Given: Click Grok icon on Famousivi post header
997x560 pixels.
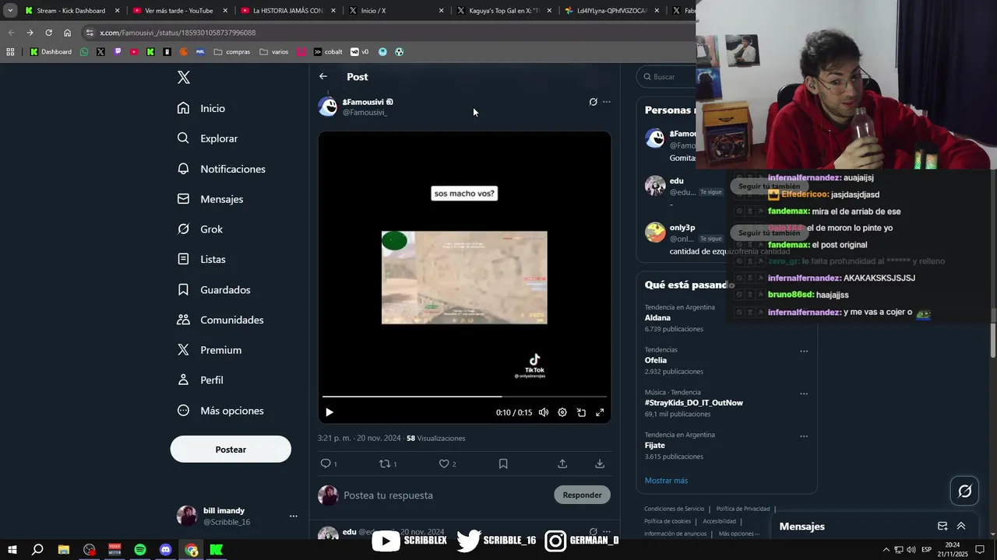Looking at the screenshot, I should click(x=593, y=102).
